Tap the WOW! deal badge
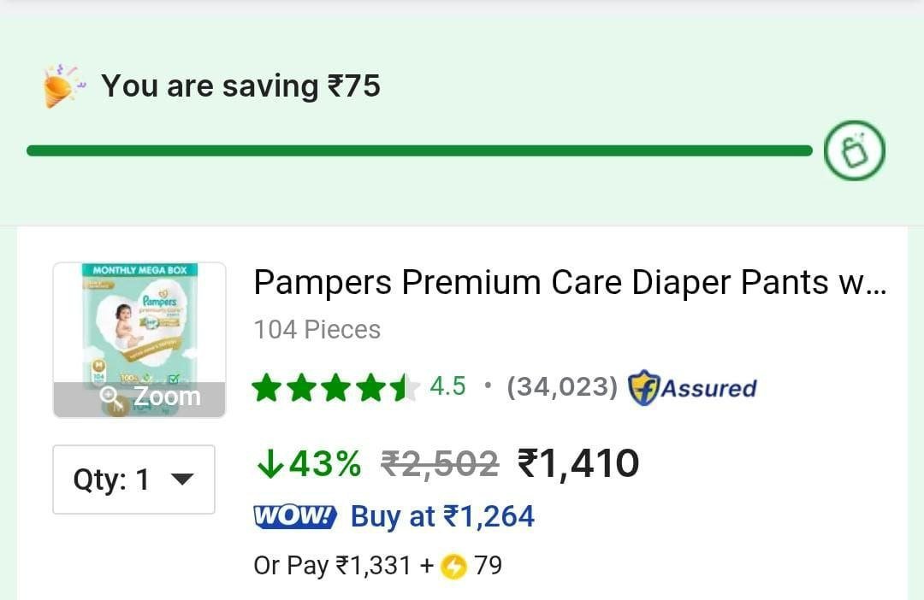Image resolution: width=924 pixels, height=600 pixels. pos(295,516)
